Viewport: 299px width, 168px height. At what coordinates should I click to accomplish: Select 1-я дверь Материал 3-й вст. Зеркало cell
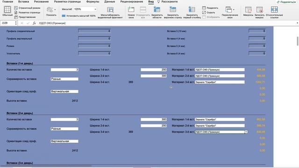220,82
